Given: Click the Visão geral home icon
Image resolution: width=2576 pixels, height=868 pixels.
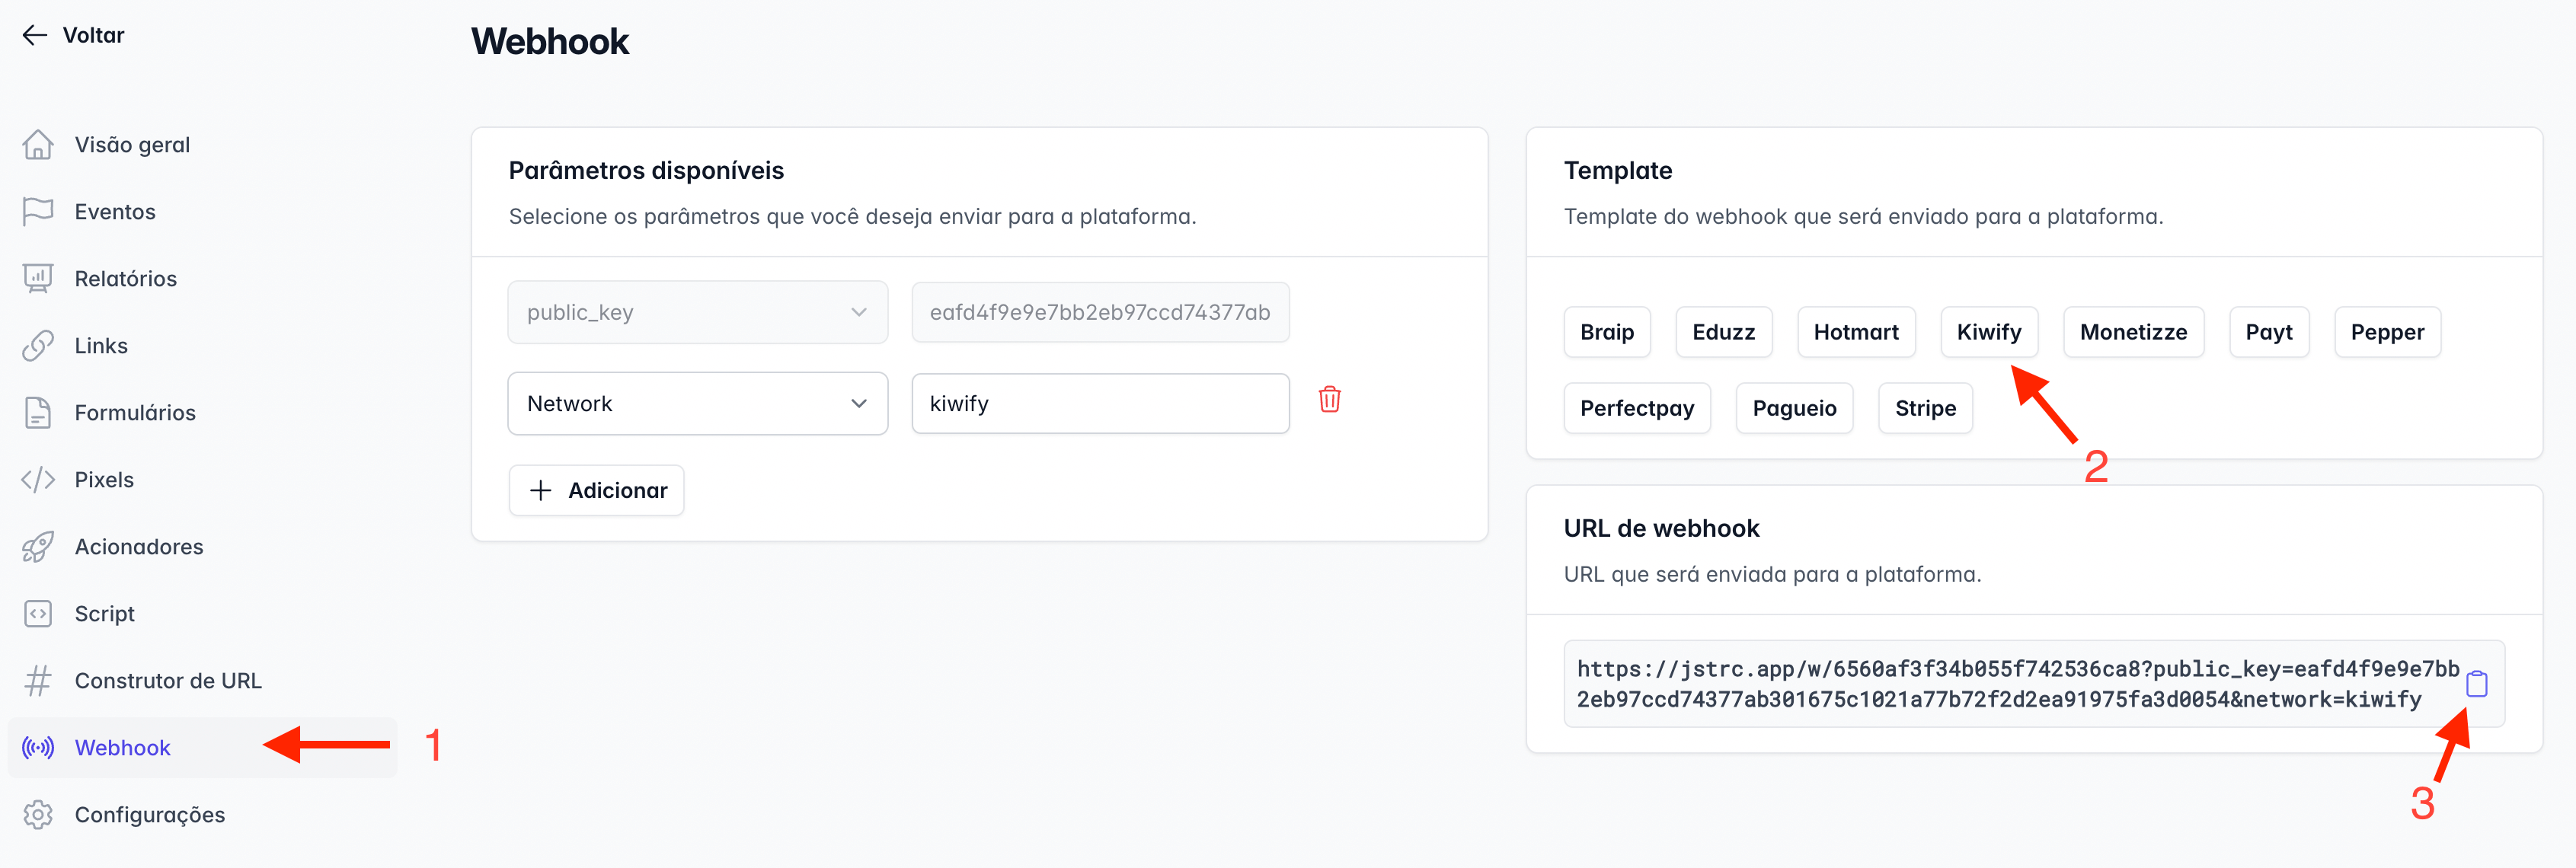Looking at the screenshot, I should click(x=40, y=145).
